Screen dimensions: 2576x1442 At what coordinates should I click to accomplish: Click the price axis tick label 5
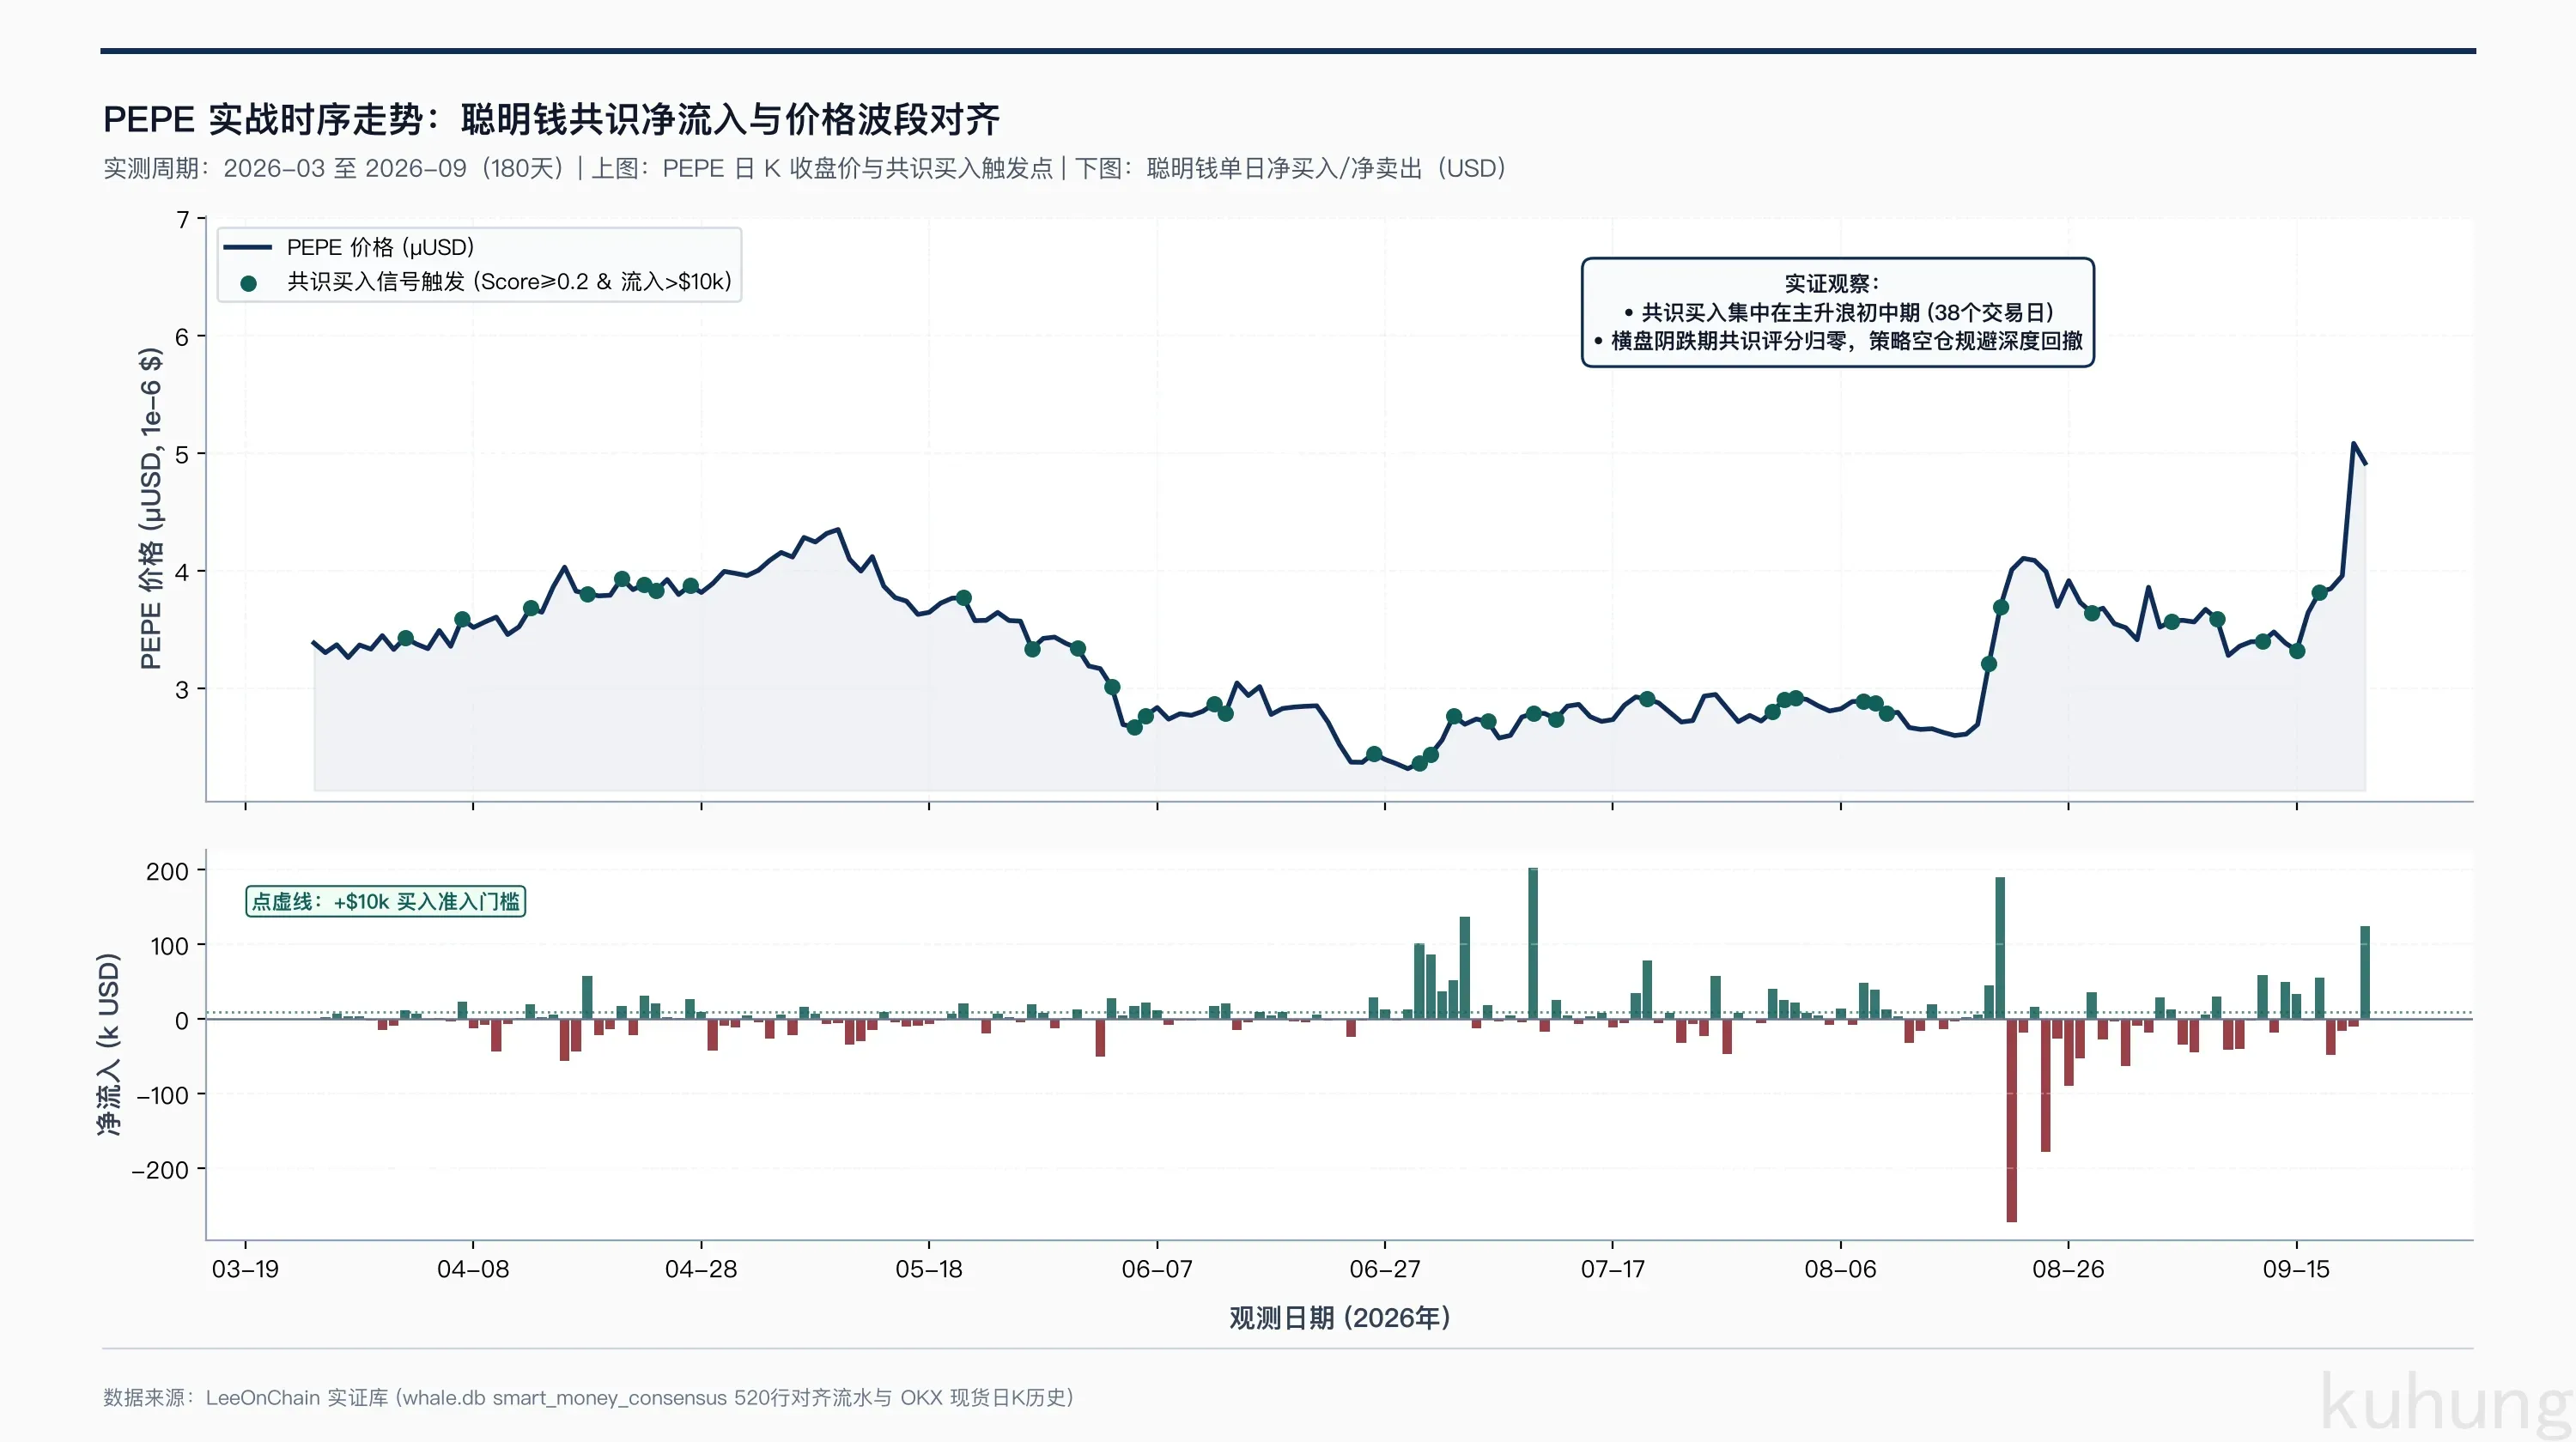coord(182,455)
